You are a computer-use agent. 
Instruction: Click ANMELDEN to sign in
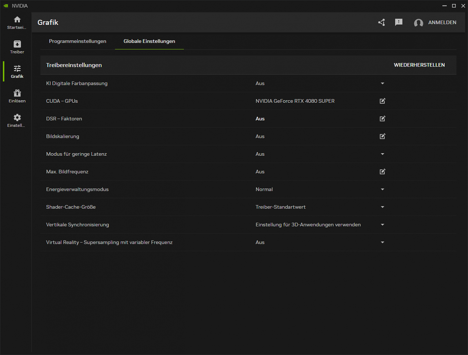[442, 23]
